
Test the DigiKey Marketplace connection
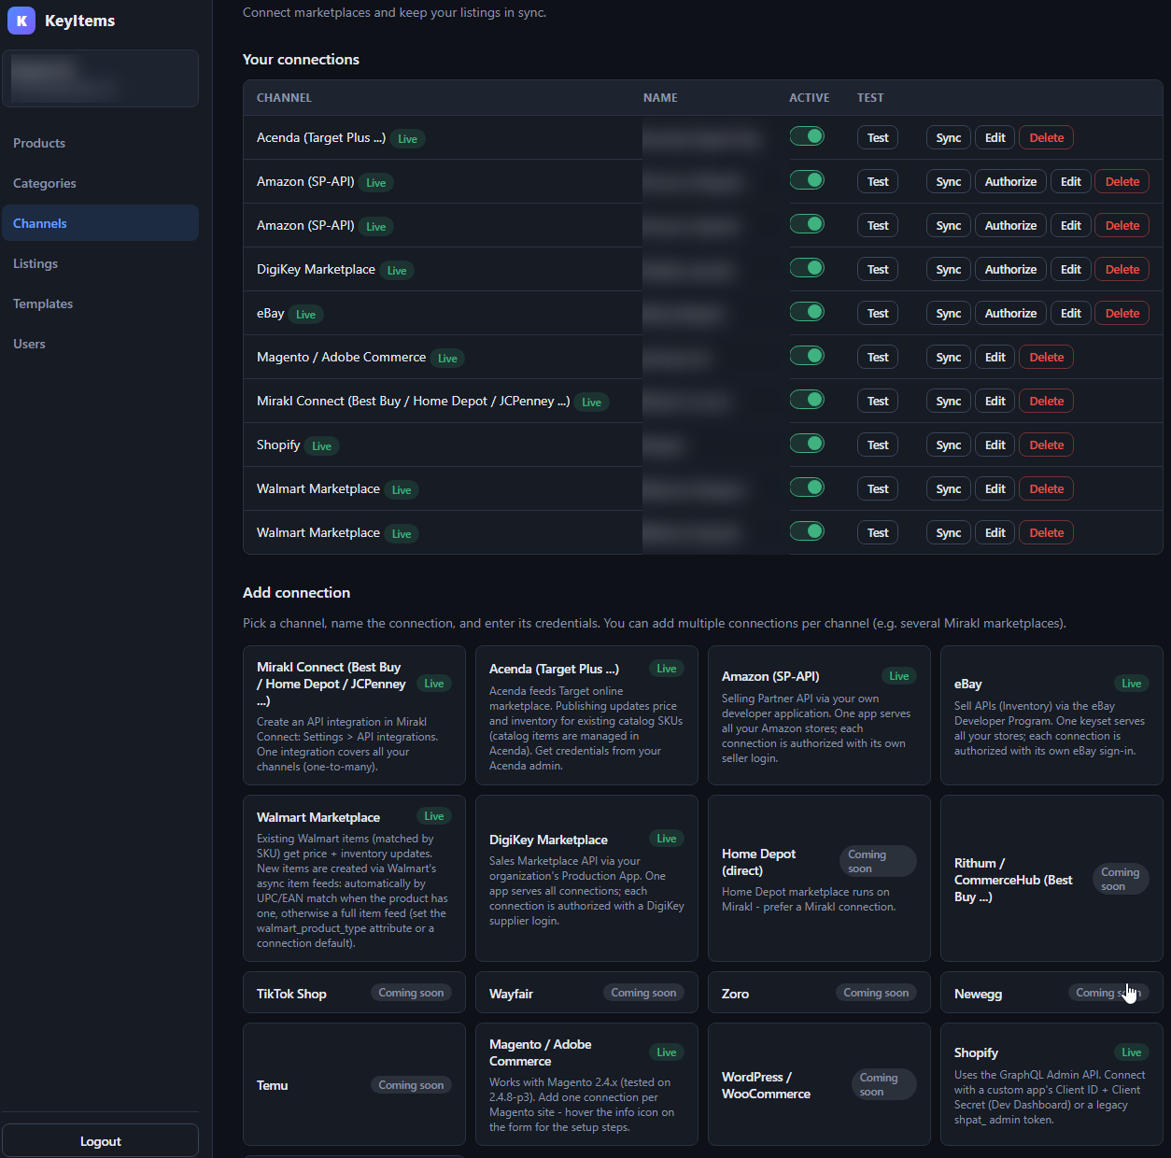point(878,269)
